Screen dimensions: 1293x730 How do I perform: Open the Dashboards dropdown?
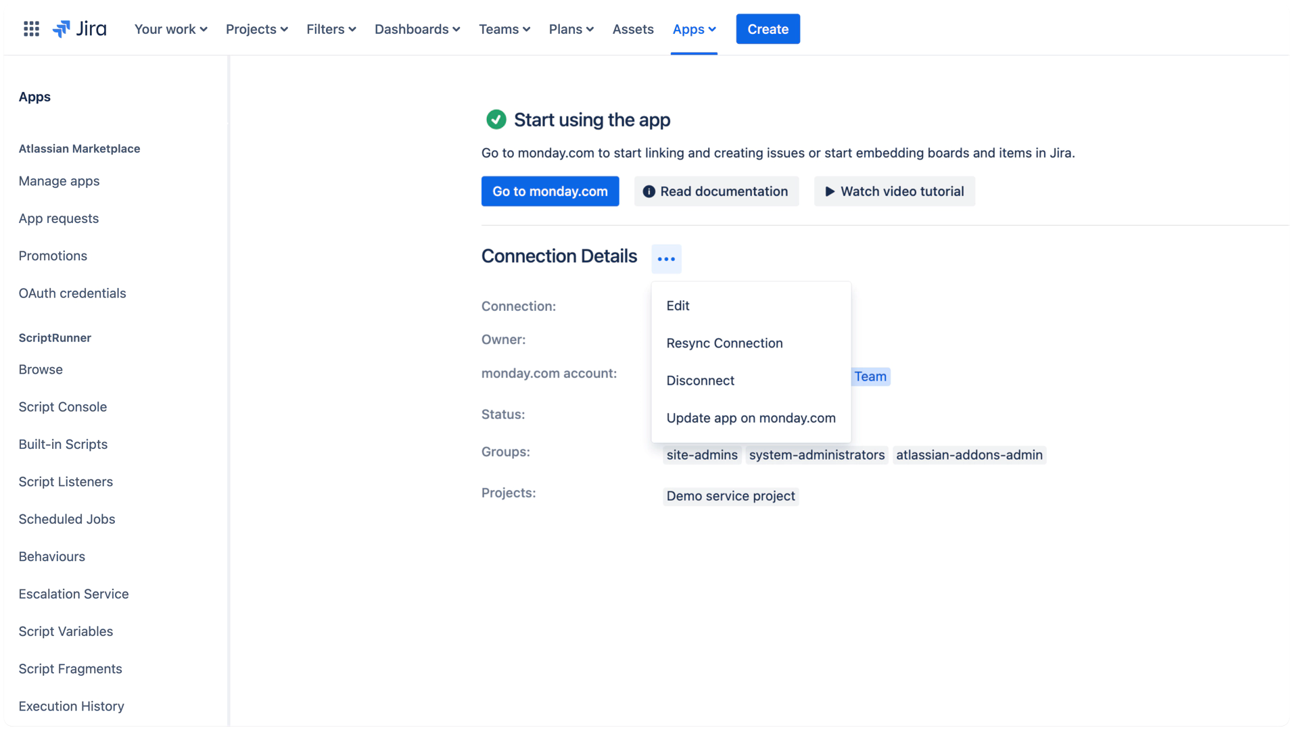click(x=417, y=29)
